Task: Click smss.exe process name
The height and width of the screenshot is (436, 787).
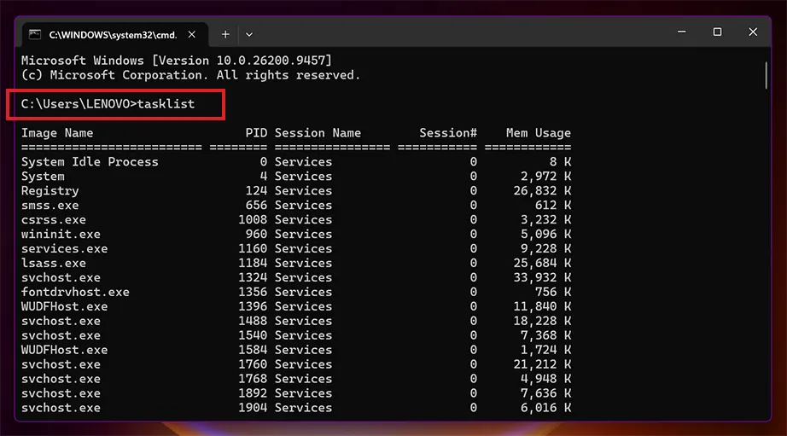Action: coord(50,206)
